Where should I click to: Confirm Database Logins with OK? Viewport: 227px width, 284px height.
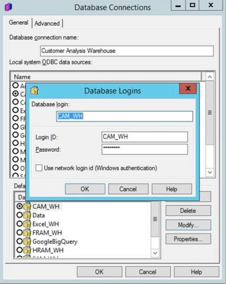click(85, 189)
